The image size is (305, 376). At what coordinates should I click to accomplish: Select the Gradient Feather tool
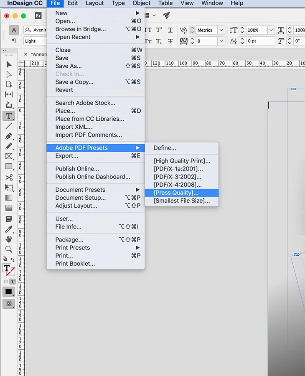(9, 208)
